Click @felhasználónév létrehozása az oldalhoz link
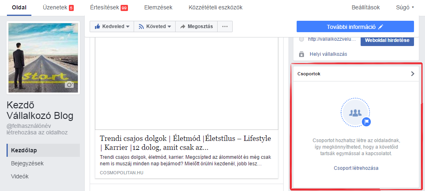 click(37, 129)
